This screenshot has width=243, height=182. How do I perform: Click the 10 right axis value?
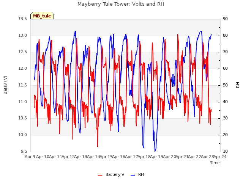point(225,151)
